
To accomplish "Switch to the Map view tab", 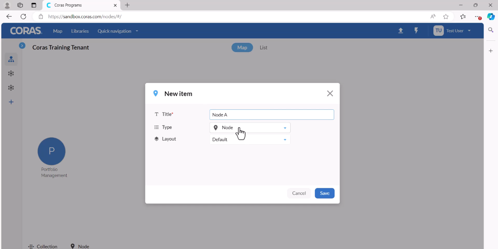I will [x=242, y=47].
